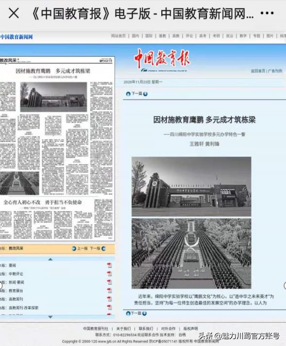Open 专题 in top navigation
Viewport: 286px width, 346px height.
pyautogui.click(x=257, y=36)
